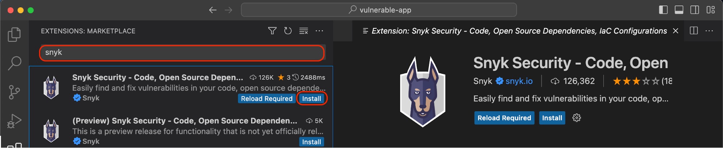
Task: Click Install button on extension detail page
Action: 552,118
